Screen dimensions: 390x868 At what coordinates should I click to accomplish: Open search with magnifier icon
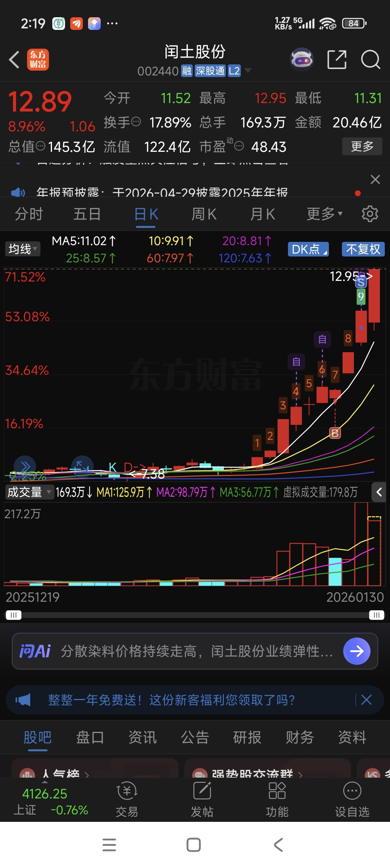coord(370,59)
